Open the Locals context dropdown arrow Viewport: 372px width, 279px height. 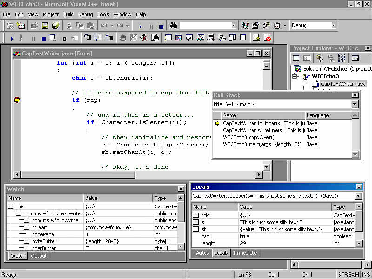click(358, 196)
